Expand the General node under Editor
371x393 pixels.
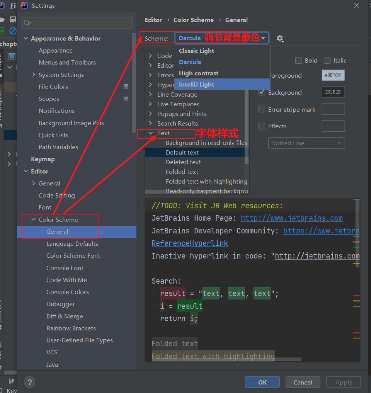tap(34, 183)
